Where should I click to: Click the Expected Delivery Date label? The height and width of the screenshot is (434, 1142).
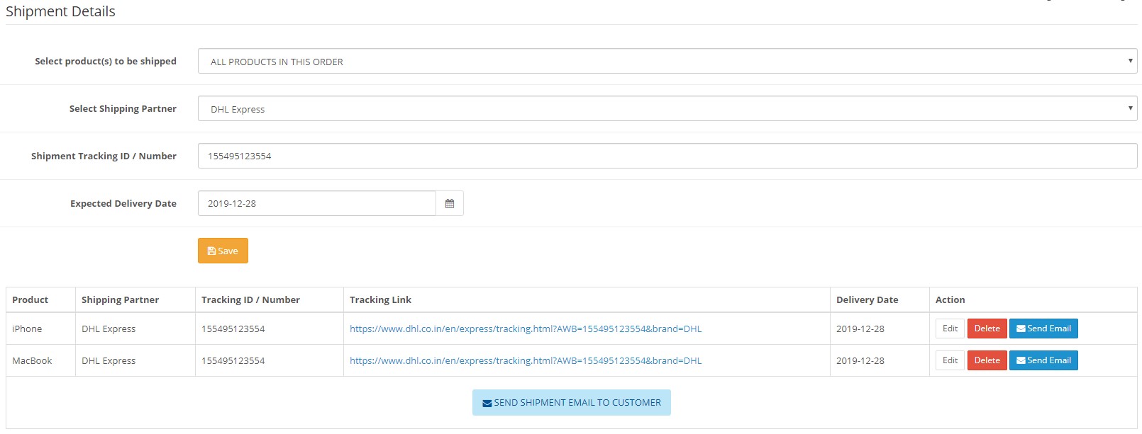click(123, 203)
